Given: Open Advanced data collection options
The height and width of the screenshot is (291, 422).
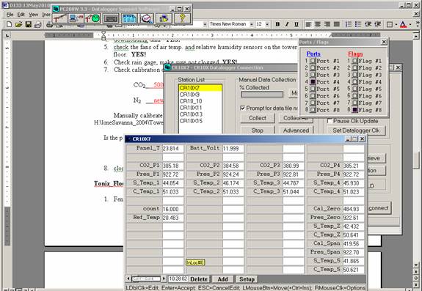Looking at the screenshot, I should click(x=296, y=130).
